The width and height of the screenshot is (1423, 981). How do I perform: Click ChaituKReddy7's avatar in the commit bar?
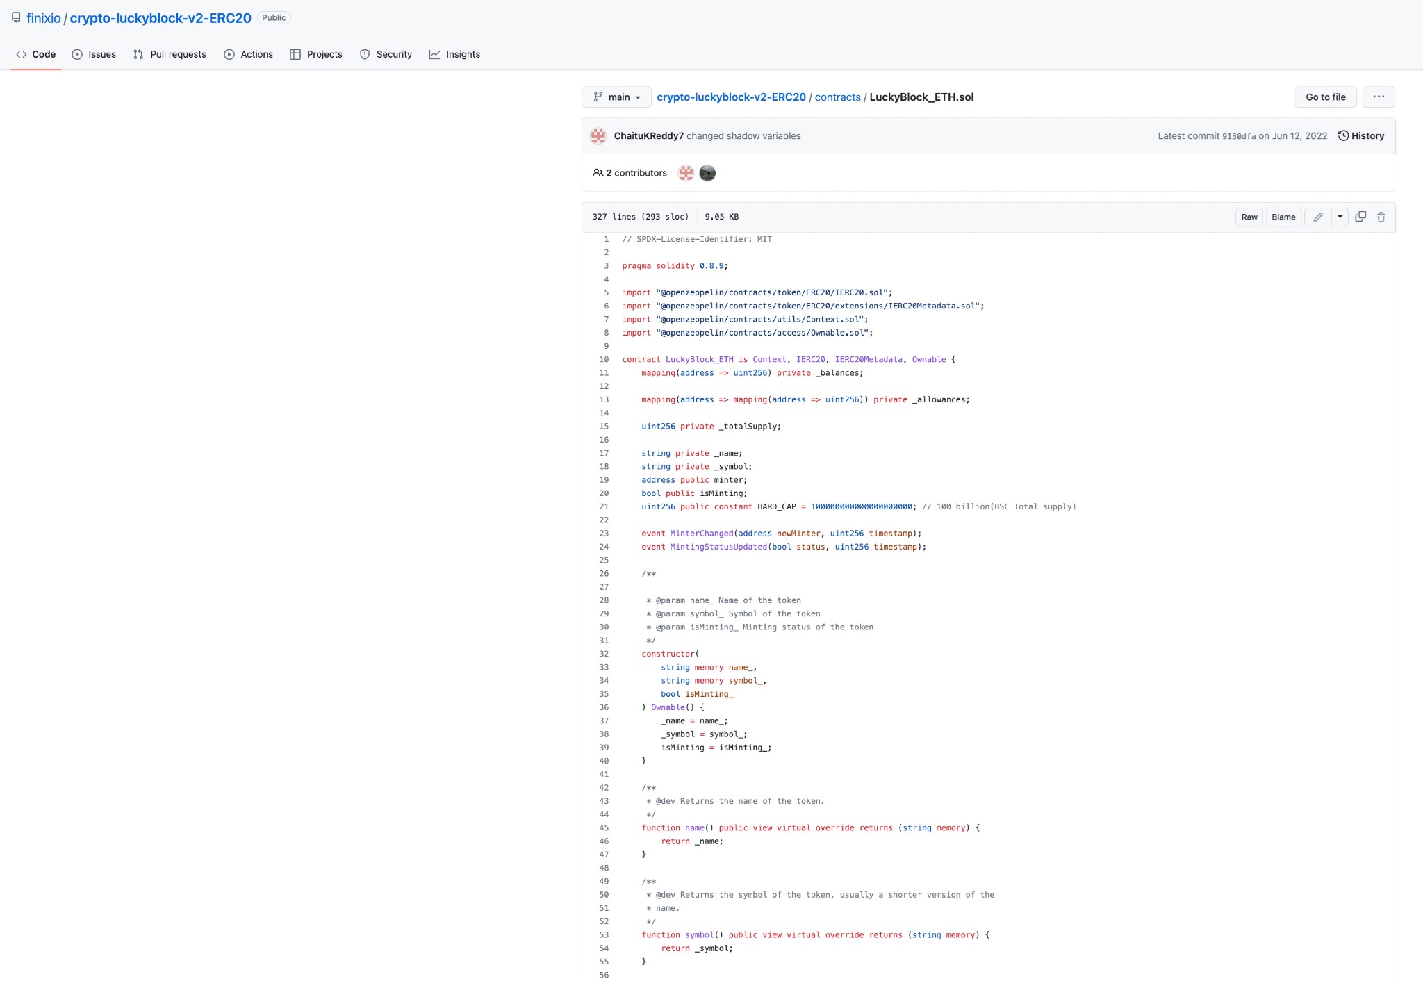coord(598,136)
